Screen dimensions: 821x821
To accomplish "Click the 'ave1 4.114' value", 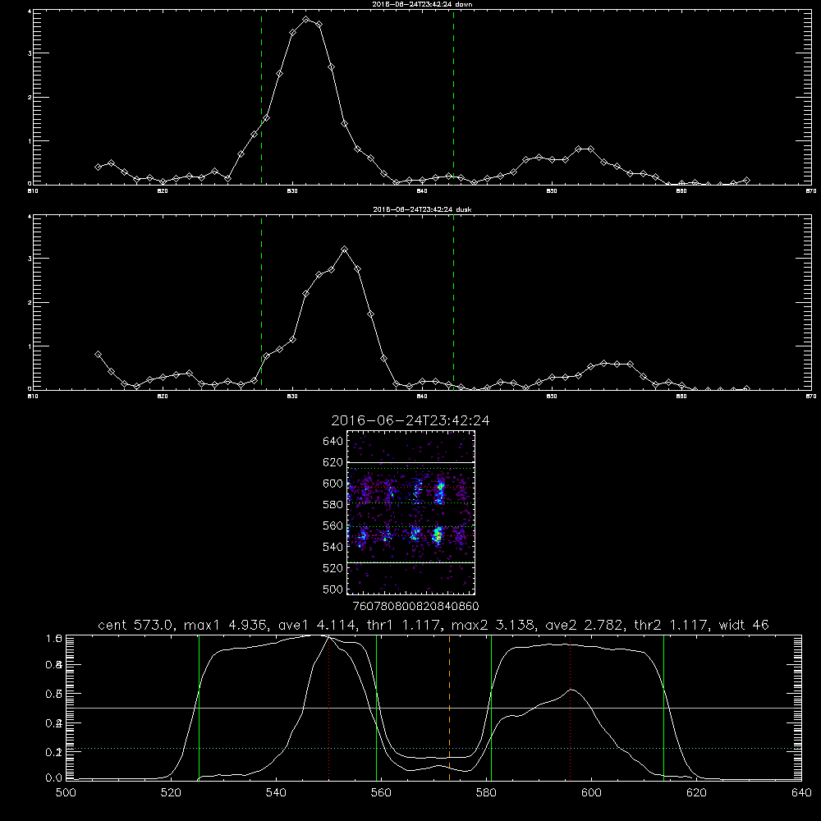I will pos(316,625).
